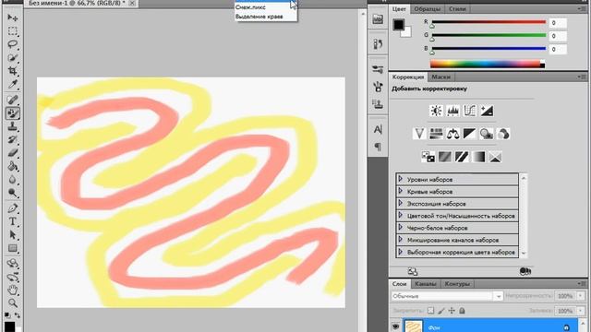Screen dimensions: 591x332
Task: Switch to the Контуры tab
Action: coord(457,283)
